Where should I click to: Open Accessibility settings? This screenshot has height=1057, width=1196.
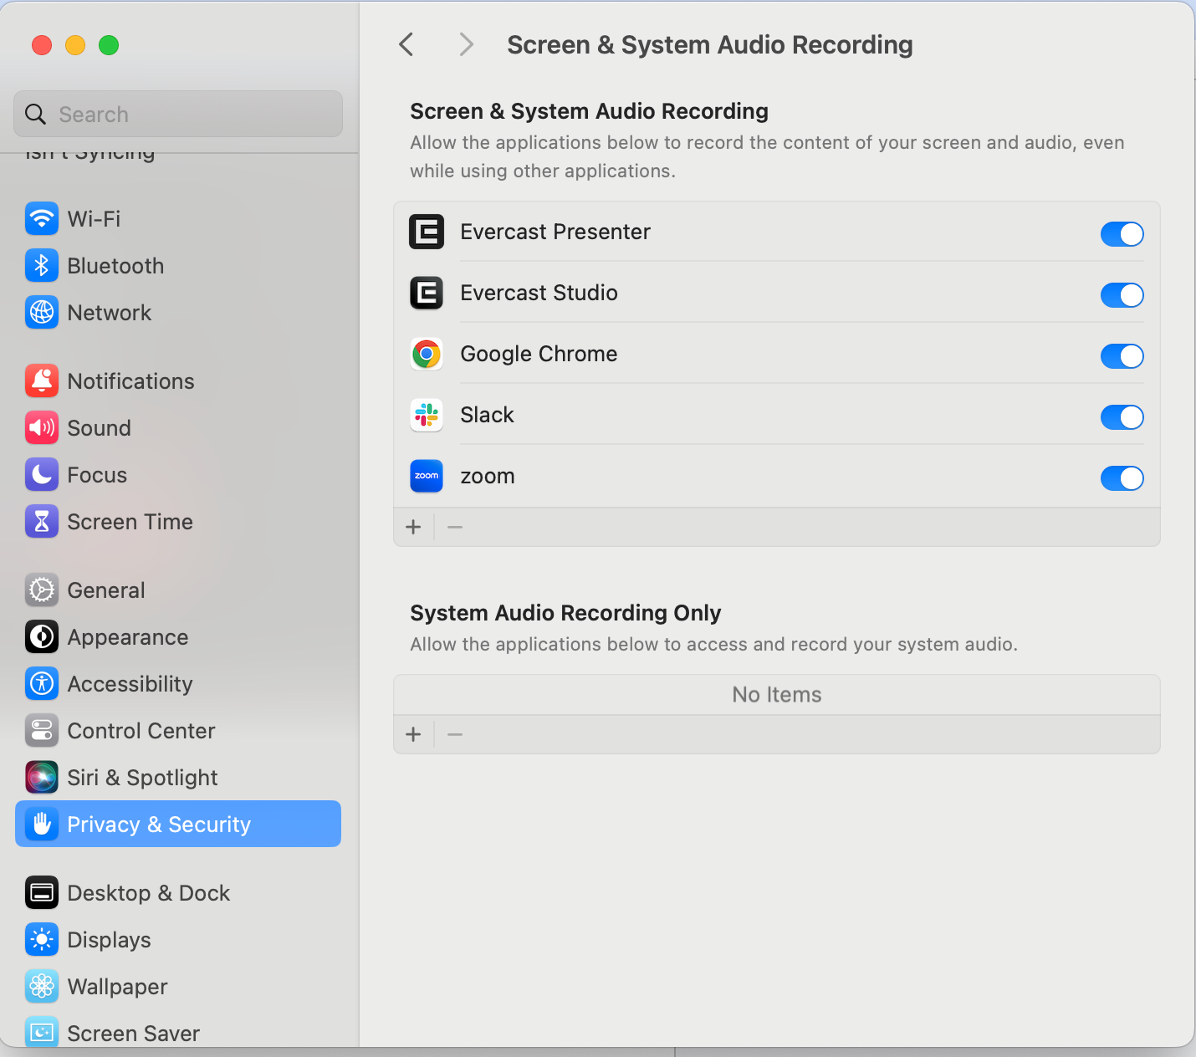point(178,684)
